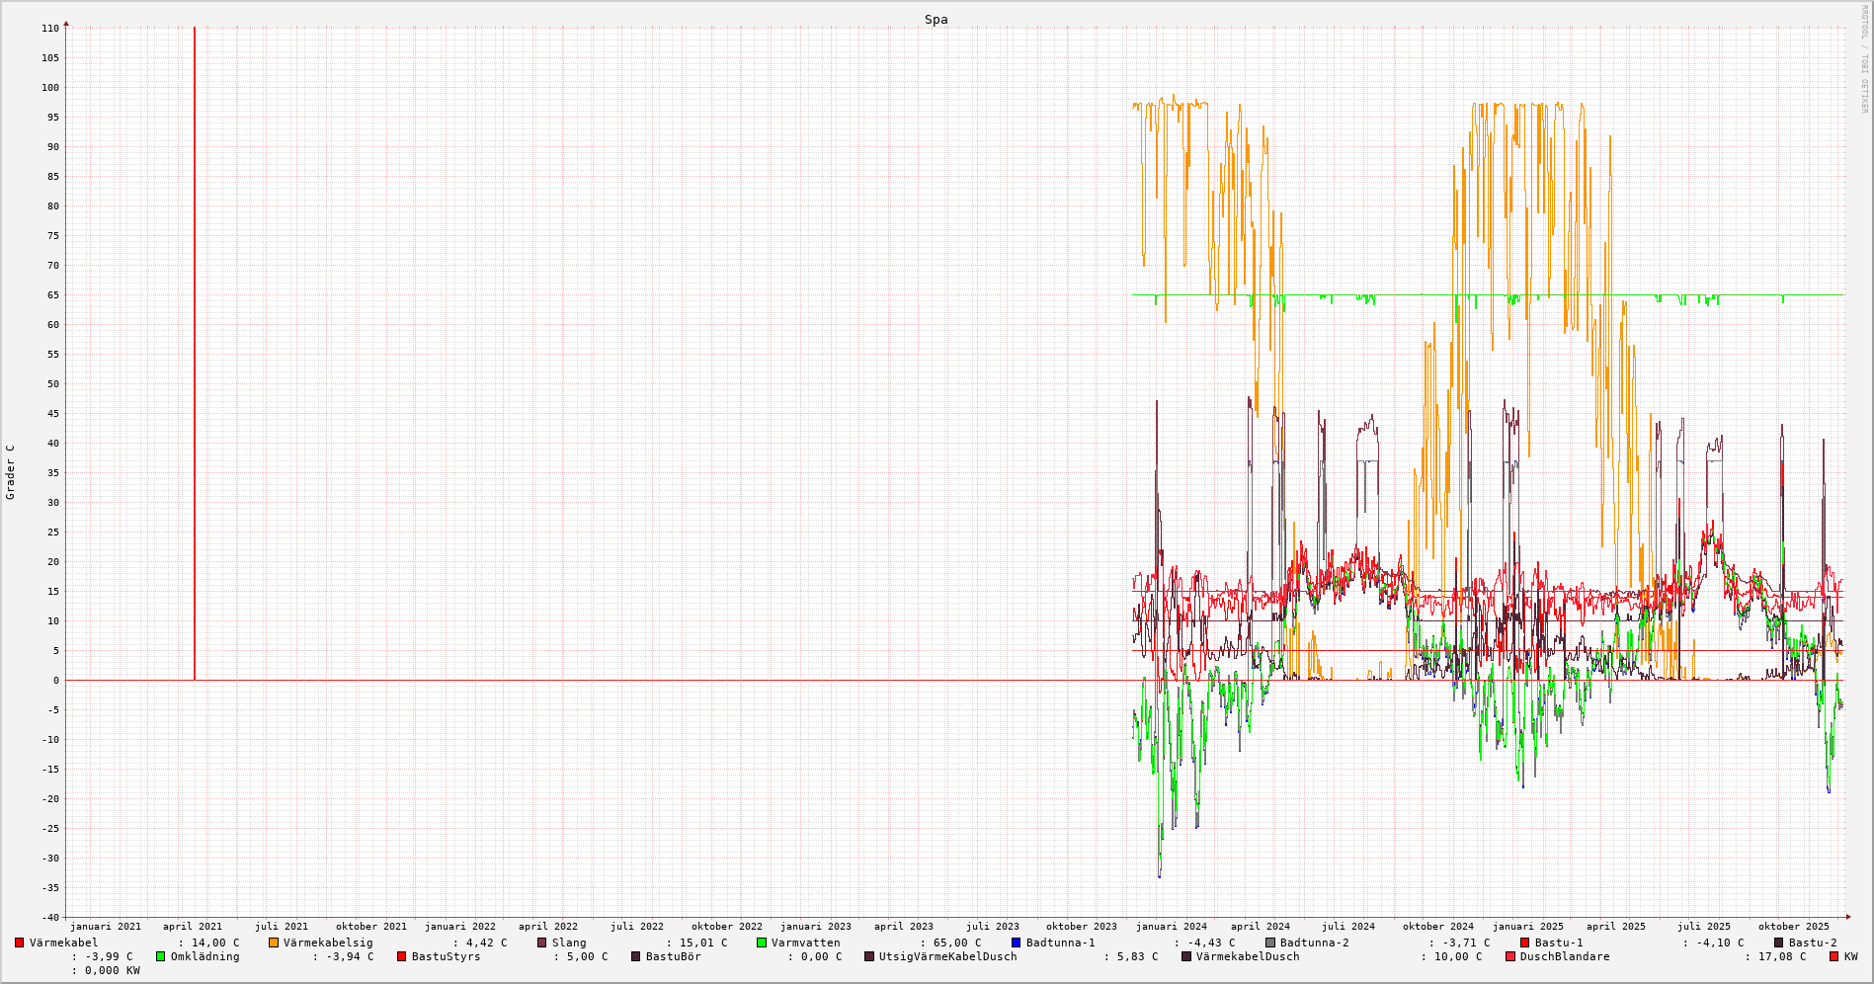Click the red Bastu-1 legend marker
This screenshot has height=984, width=1874.
pos(1525,943)
